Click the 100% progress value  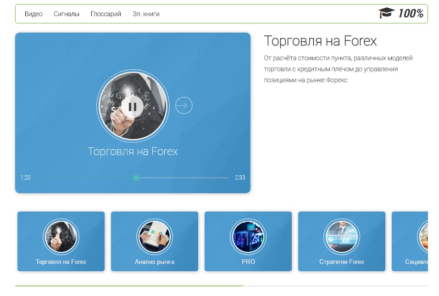411,13
